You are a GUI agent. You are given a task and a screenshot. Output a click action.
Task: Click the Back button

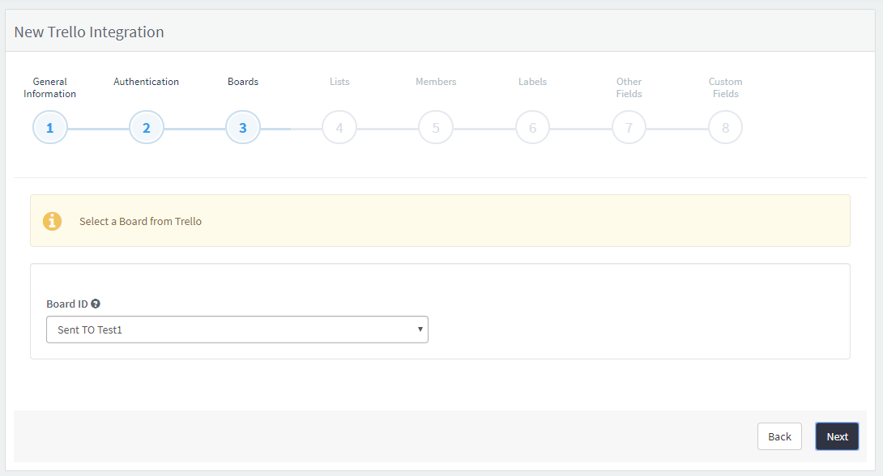click(779, 436)
